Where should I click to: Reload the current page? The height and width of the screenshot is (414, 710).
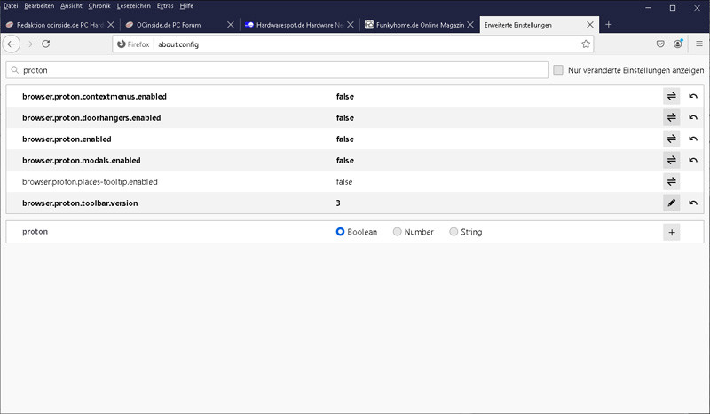coord(46,44)
